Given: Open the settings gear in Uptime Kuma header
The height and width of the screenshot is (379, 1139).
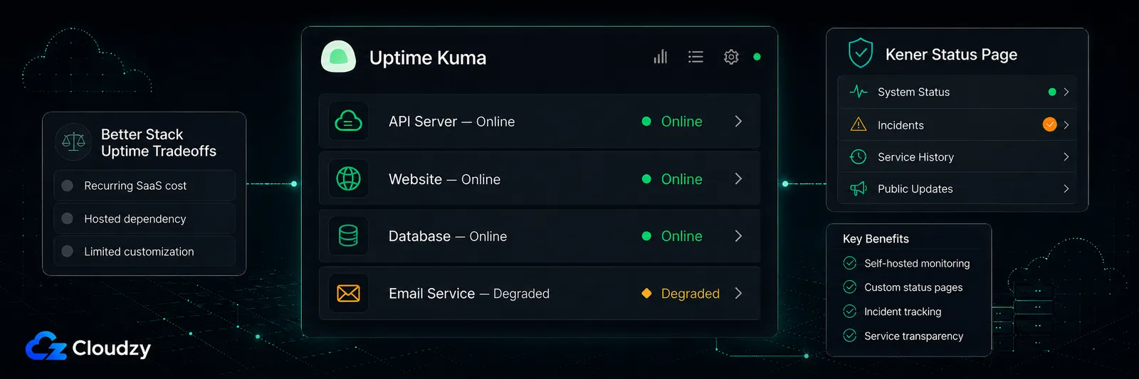Looking at the screenshot, I should (x=731, y=57).
